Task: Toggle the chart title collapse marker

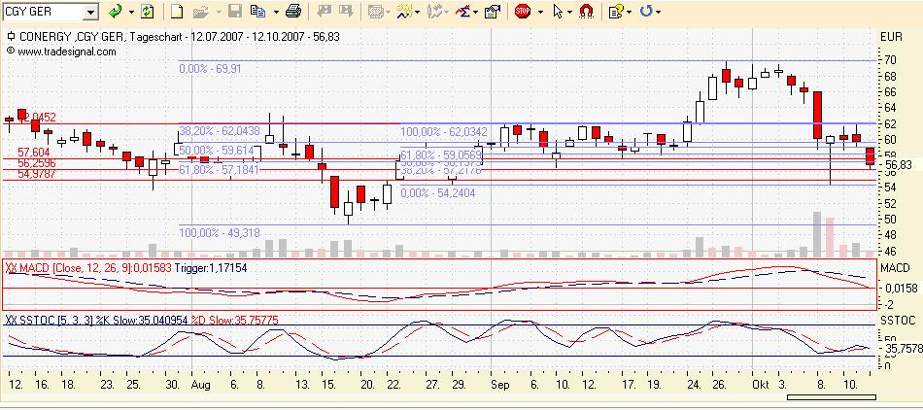Action: coord(10,37)
